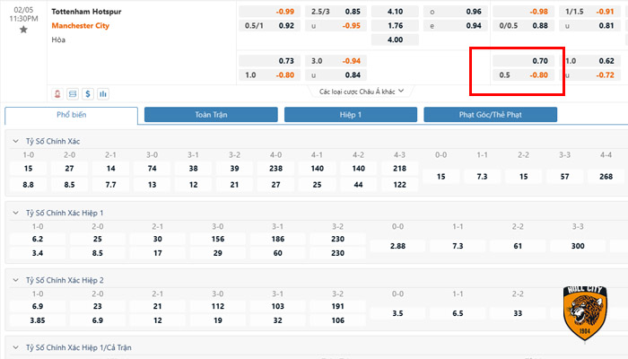The image size is (628, 359).
Task: Select the 4.10 match odds
Action: [x=394, y=12]
